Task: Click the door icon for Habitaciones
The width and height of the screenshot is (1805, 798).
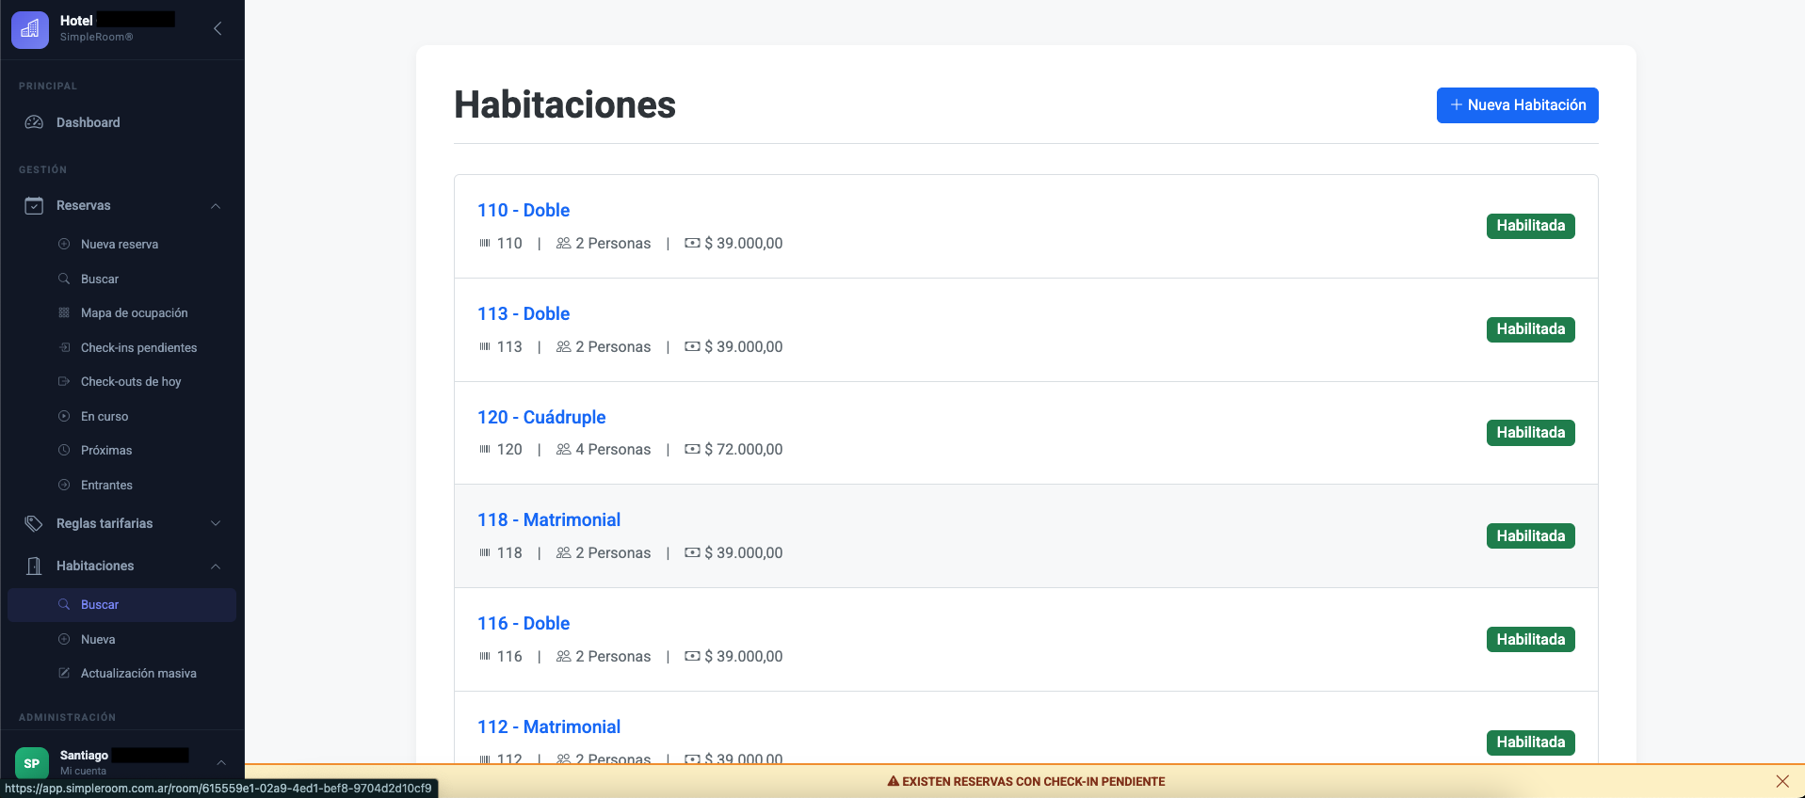Action: coord(34,566)
